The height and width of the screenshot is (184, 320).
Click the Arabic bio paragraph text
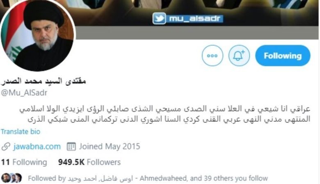point(165,114)
